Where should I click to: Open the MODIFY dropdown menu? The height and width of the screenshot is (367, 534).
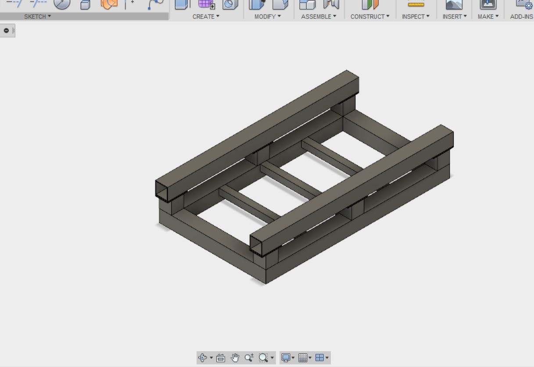268,17
